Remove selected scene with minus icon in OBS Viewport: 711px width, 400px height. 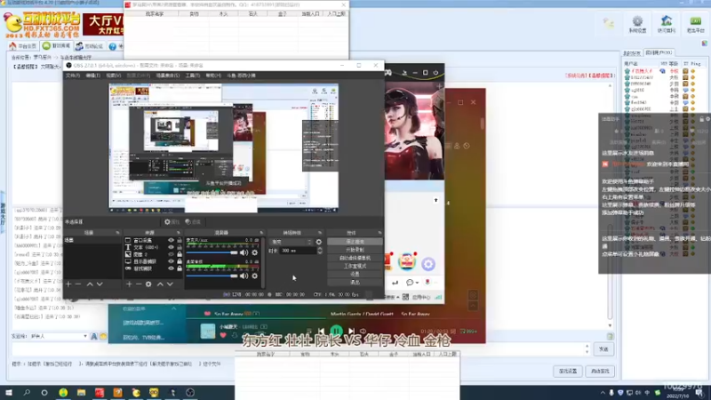(78, 284)
